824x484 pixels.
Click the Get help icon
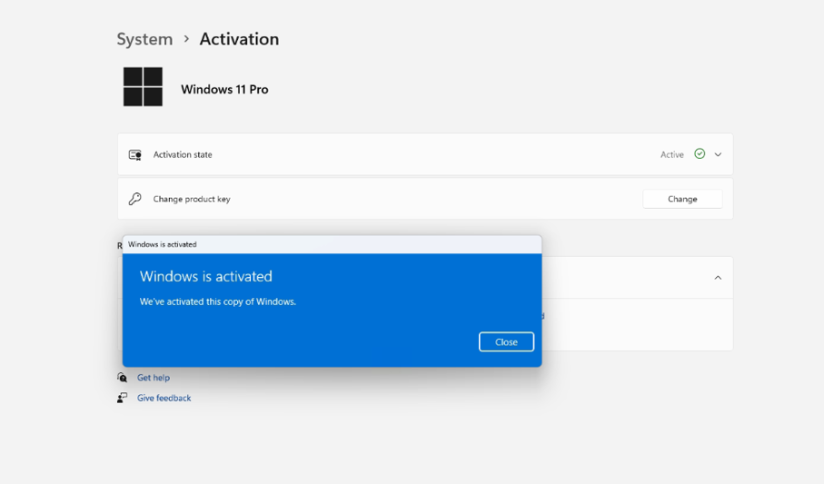point(122,378)
